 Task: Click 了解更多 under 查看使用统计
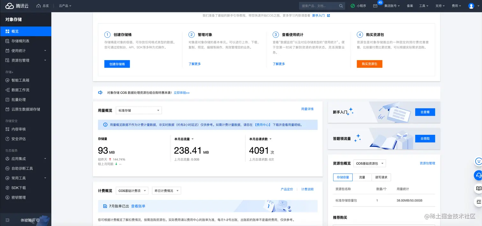[279, 64]
